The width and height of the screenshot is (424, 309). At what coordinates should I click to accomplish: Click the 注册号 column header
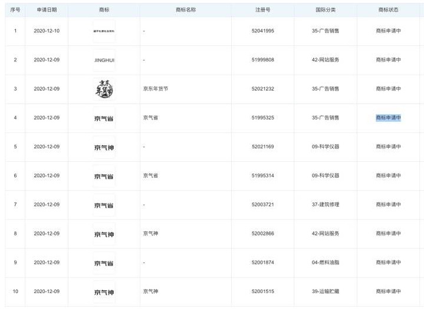263,10
